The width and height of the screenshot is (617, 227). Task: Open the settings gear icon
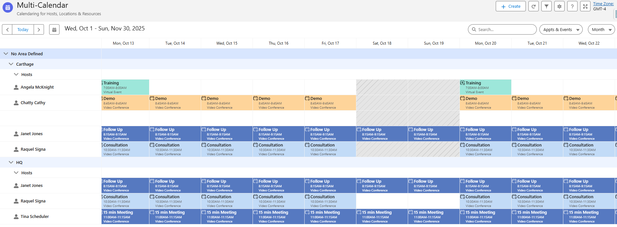click(x=559, y=6)
